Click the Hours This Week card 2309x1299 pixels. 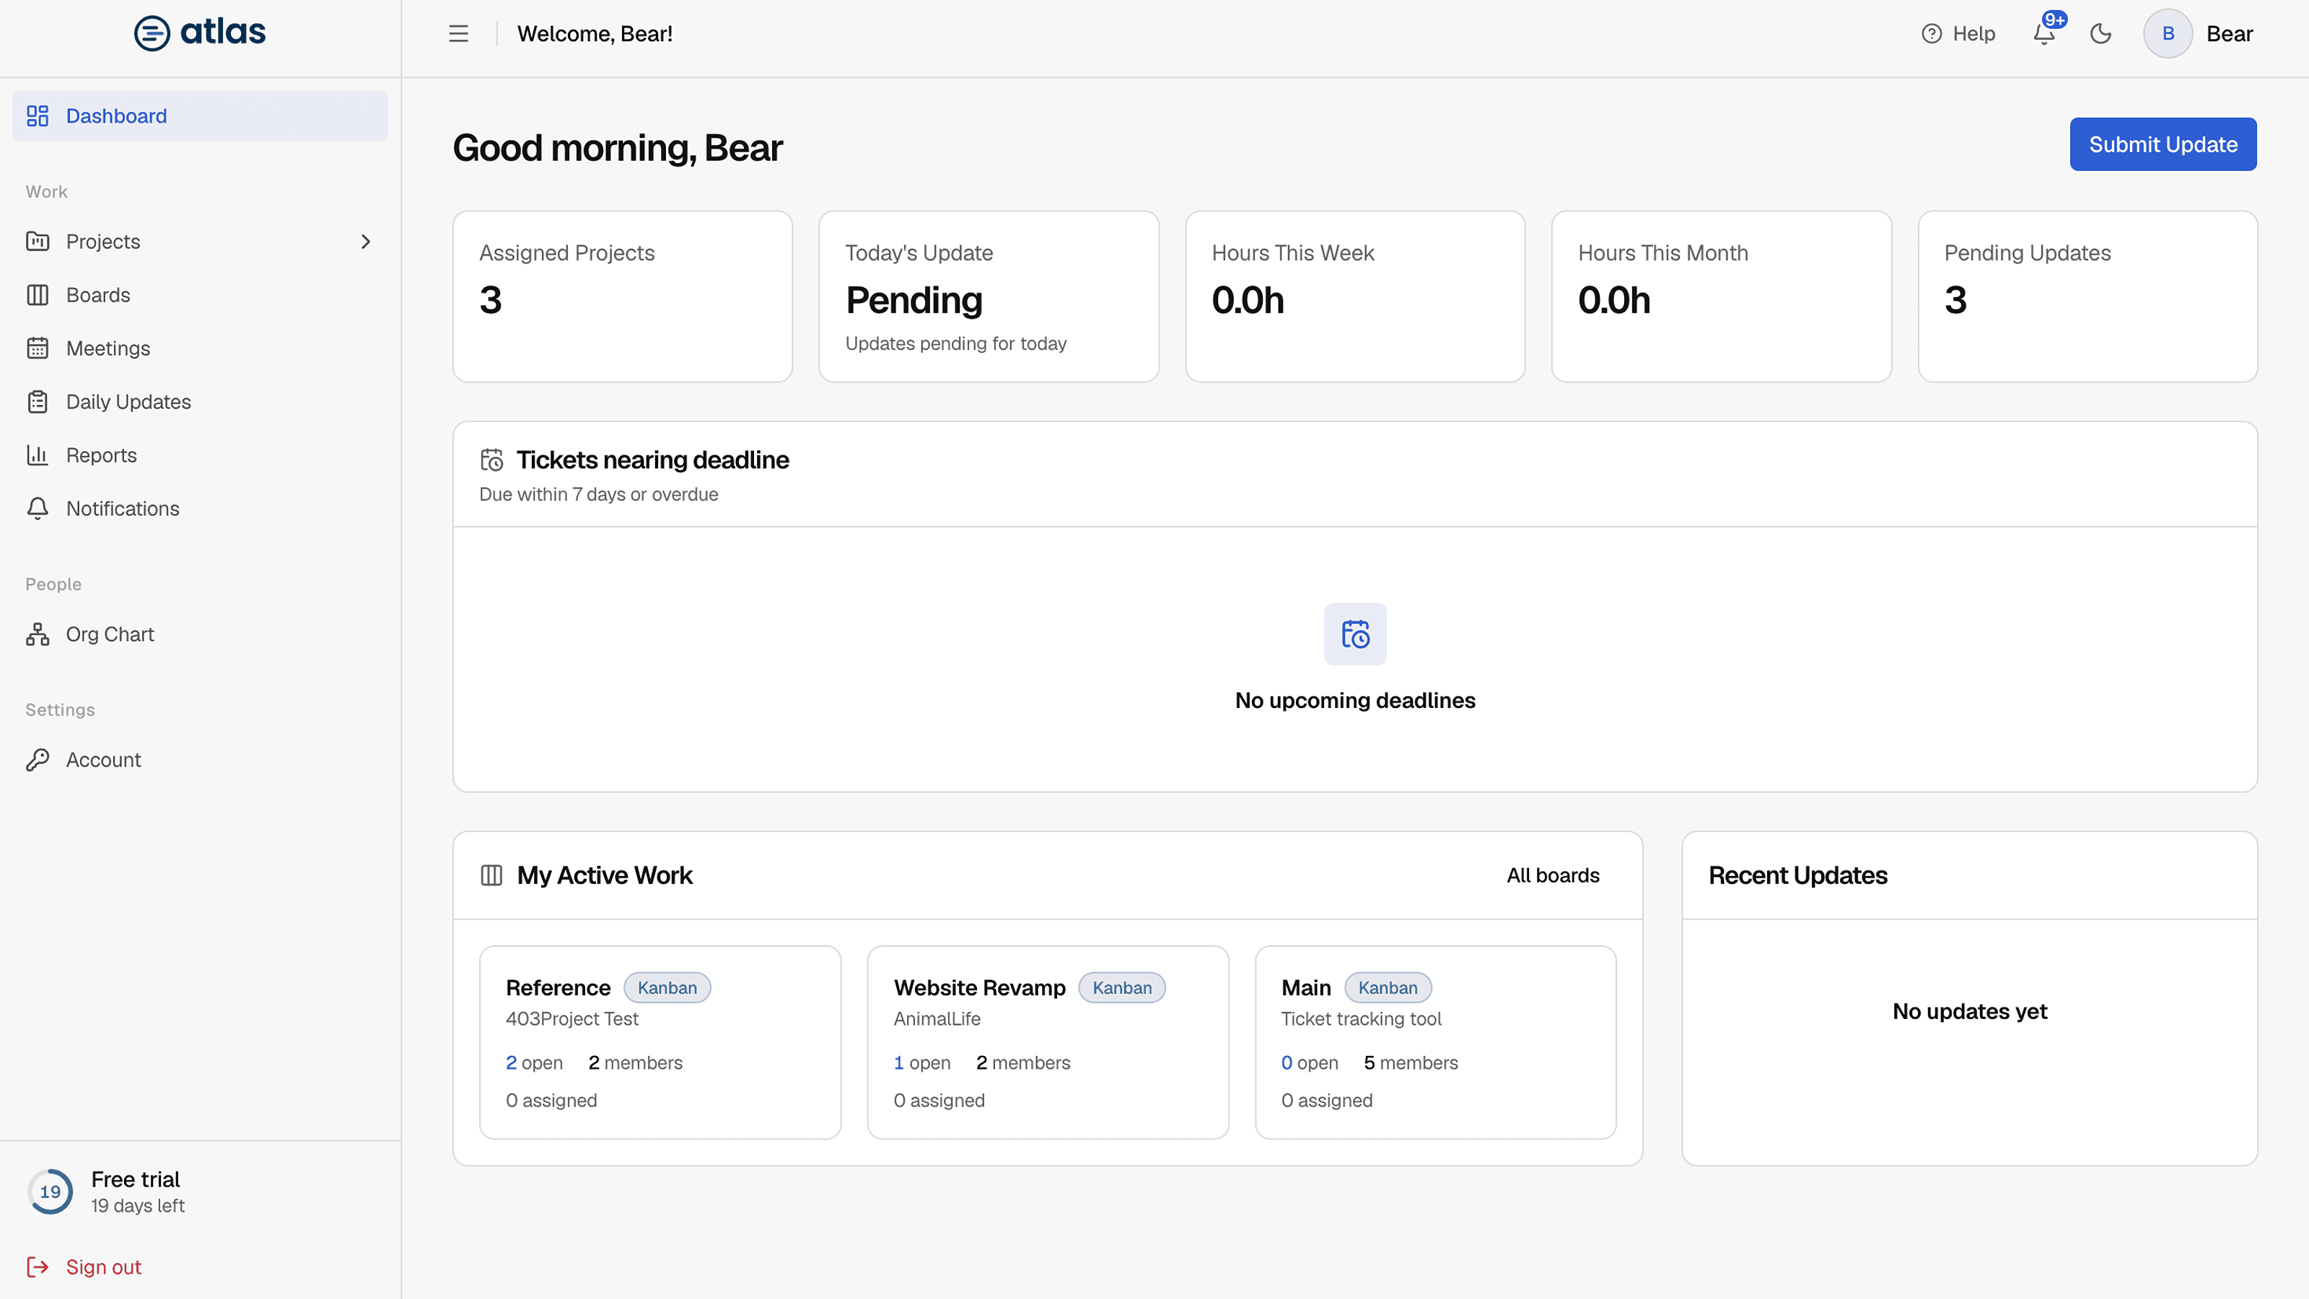(1354, 297)
